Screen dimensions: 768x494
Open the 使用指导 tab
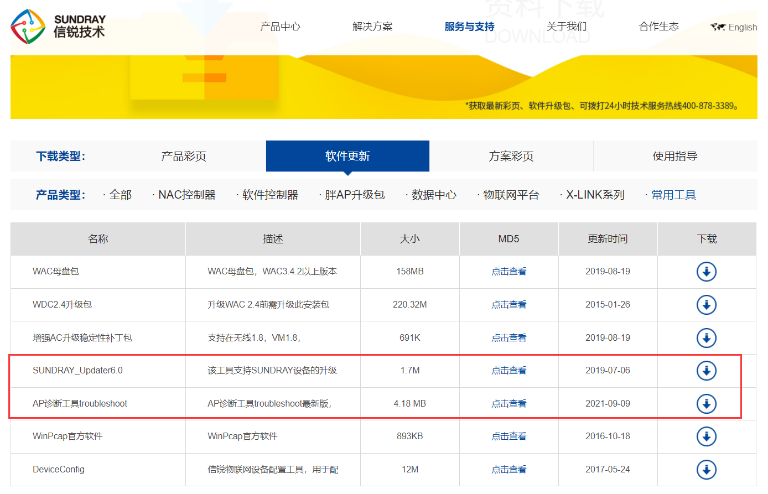click(x=675, y=156)
